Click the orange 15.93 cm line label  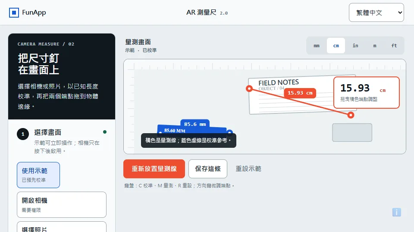pyautogui.click(x=300, y=93)
